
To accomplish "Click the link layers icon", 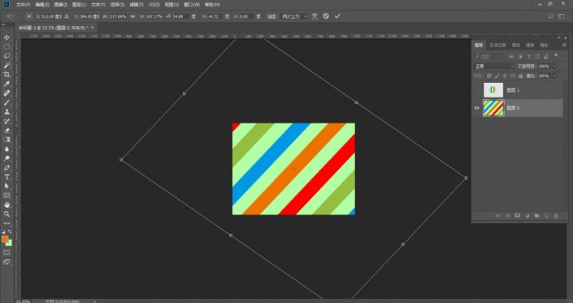I will pyautogui.click(x=497, y=216).
